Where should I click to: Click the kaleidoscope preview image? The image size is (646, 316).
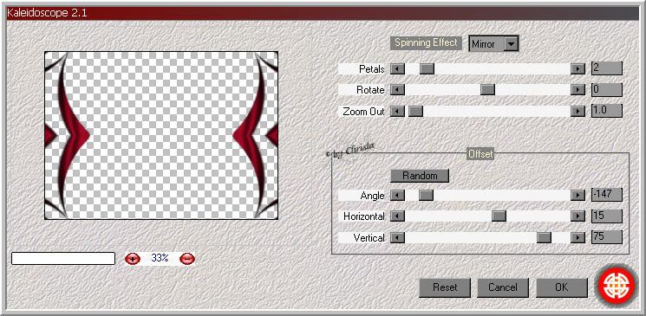point(161,135)
